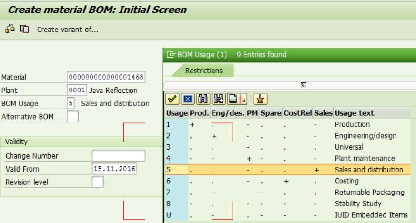Click usage cell with value 8

click(177, 203)
